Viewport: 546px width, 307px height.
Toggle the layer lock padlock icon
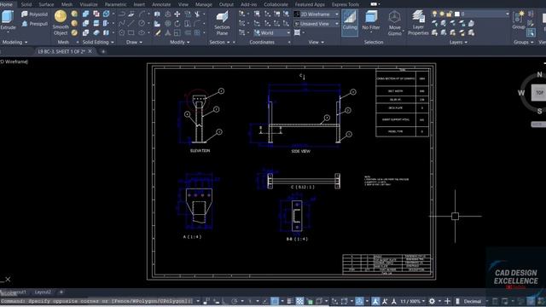coord(450,14)
